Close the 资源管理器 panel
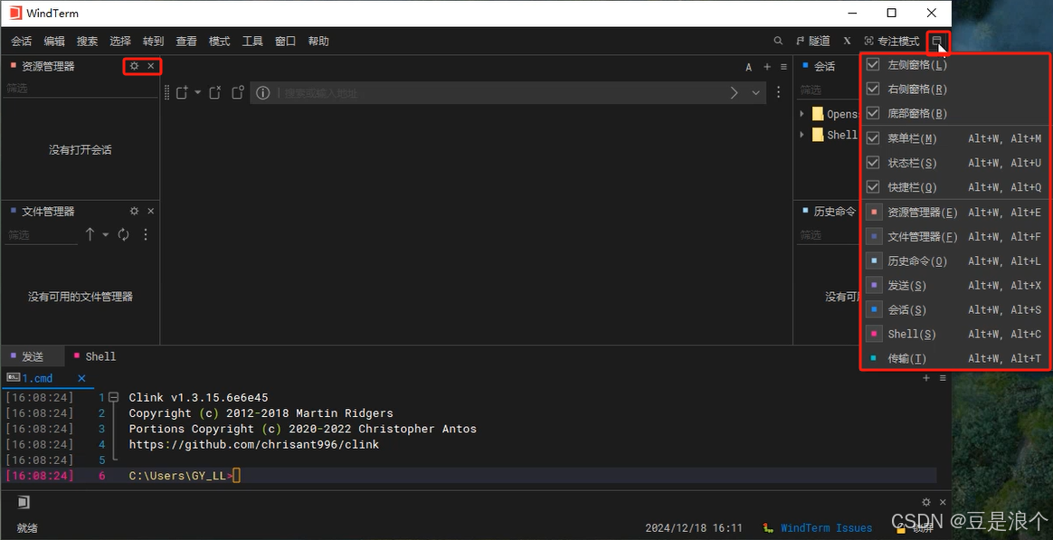The image size is (1053, 540). point(151,66)
